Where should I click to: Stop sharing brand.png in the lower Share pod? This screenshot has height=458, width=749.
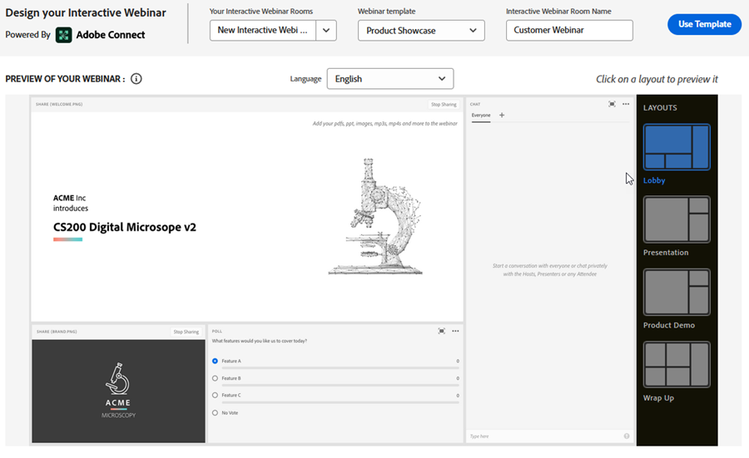pyautogui.click(x=186, y=332)
